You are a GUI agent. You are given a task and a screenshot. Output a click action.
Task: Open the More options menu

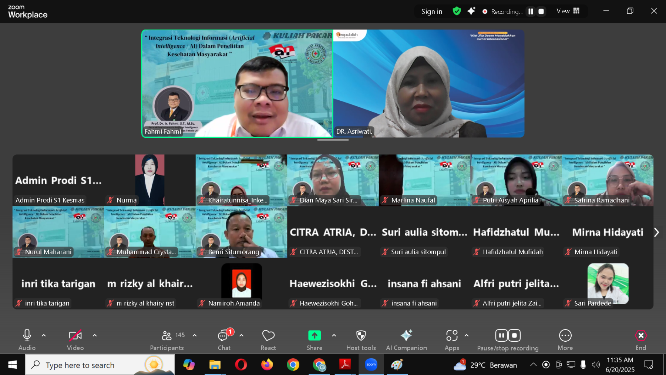(565, 339)
